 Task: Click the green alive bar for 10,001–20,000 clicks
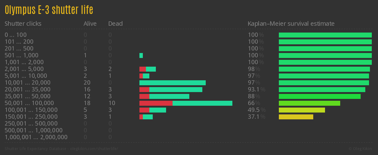coord(173,83)
